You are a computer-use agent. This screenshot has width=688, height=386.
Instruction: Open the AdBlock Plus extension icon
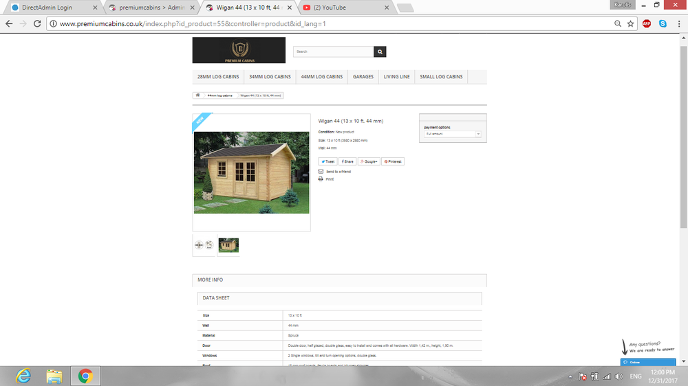(646, 23)
